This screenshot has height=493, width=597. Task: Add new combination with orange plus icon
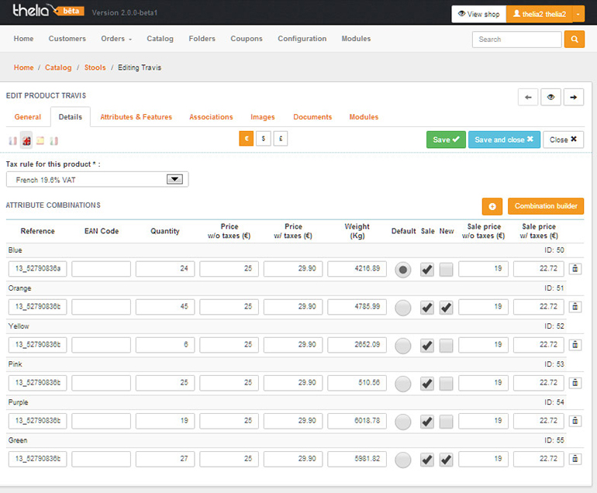[492, 206]
